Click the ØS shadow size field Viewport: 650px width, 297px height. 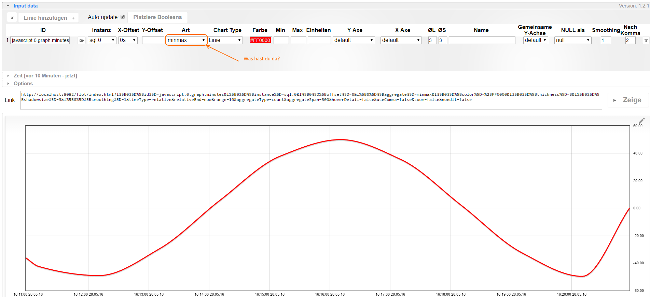coord(443,40)
